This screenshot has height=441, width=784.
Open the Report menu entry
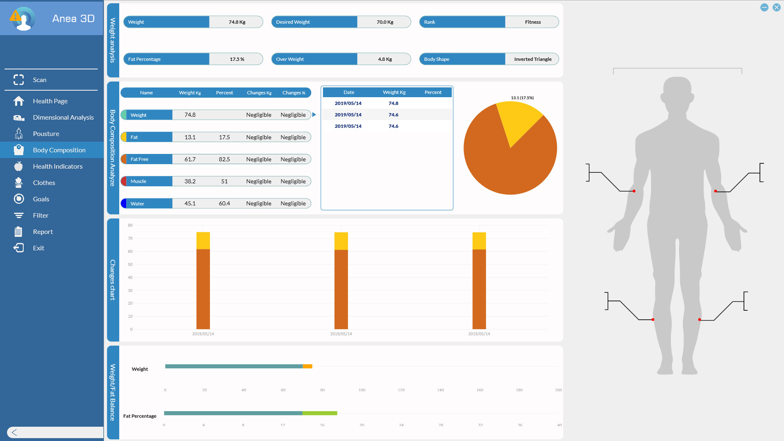[43, 232]
